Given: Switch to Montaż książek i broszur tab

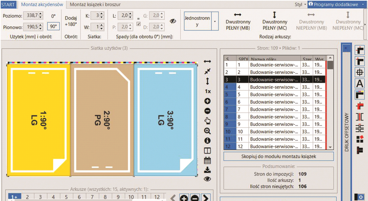Looking at the screenshot, I should (95, 5).
